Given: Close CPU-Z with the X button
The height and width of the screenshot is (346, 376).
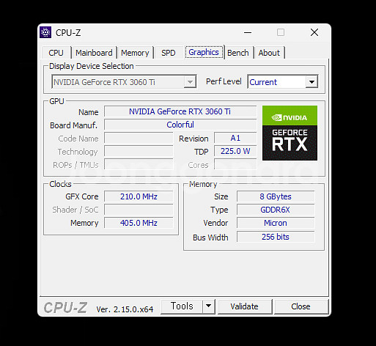Looking at the screenshot, I should (x=314, y=32).
